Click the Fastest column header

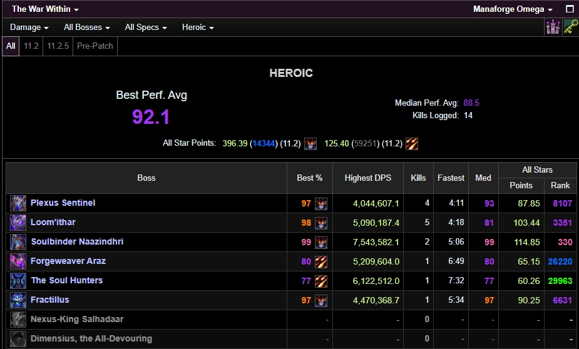[x=451, y=178]
